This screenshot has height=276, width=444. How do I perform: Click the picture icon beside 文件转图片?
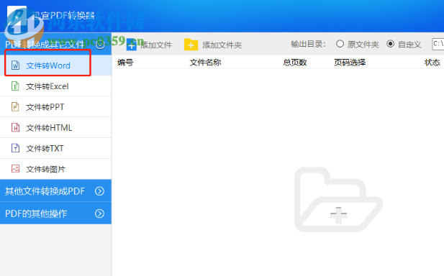point(15,169)
